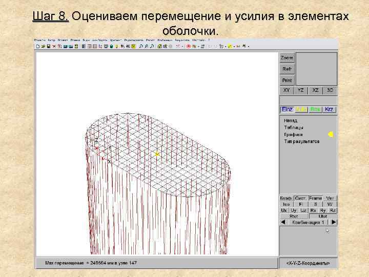Open the ? help menu

tap(209, 41)
